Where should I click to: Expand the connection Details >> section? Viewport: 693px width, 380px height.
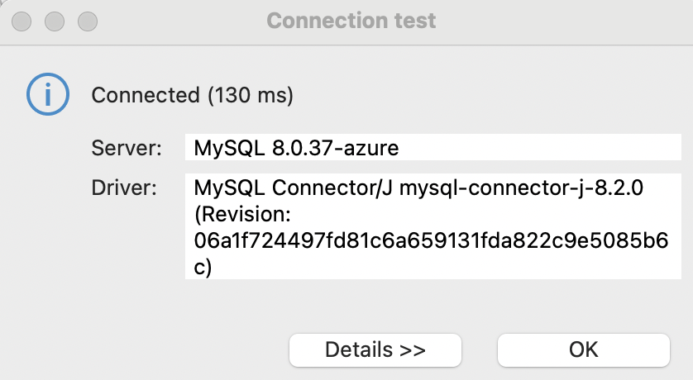coord(375,349)
